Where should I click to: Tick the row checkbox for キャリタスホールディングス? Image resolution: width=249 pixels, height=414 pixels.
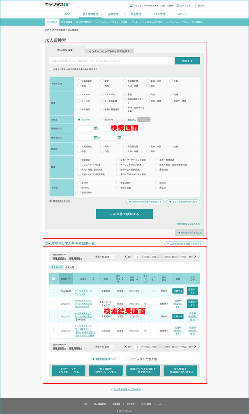[x=53, y=291]
